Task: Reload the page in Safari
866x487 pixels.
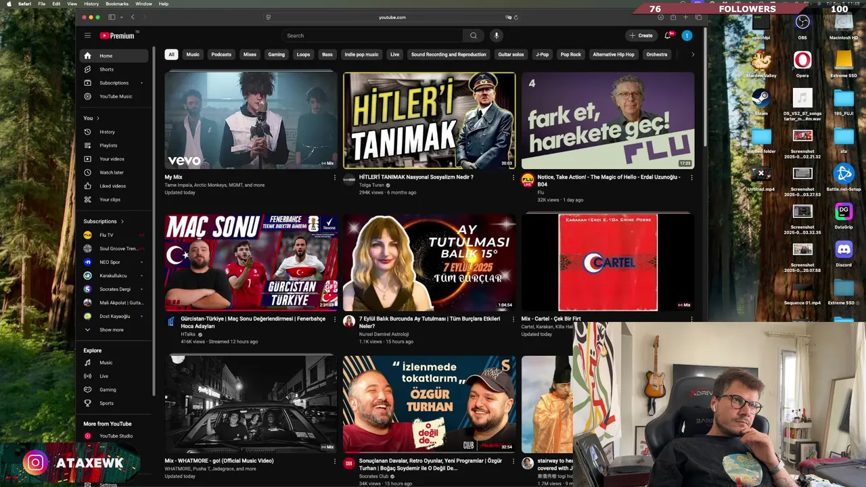Action: pos(516,18)
